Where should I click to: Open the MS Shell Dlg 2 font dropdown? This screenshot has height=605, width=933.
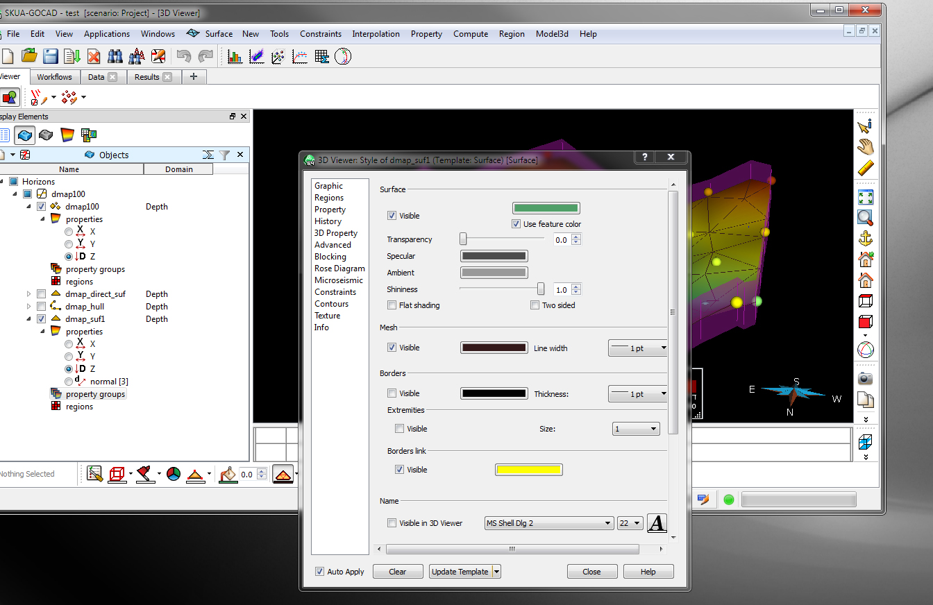coord(548,523)
